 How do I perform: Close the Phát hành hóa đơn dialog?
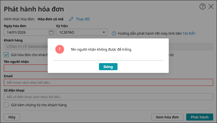[x=211, y=7]
